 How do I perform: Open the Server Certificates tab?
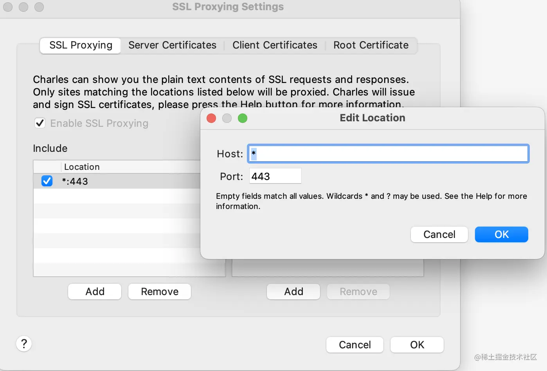click(172, 45)
